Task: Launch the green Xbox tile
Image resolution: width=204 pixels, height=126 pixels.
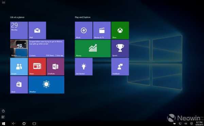Action: click(120, 30)
